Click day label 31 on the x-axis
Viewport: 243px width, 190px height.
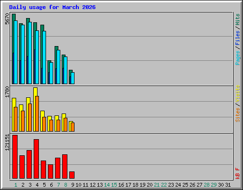click(x=228, y=185)
